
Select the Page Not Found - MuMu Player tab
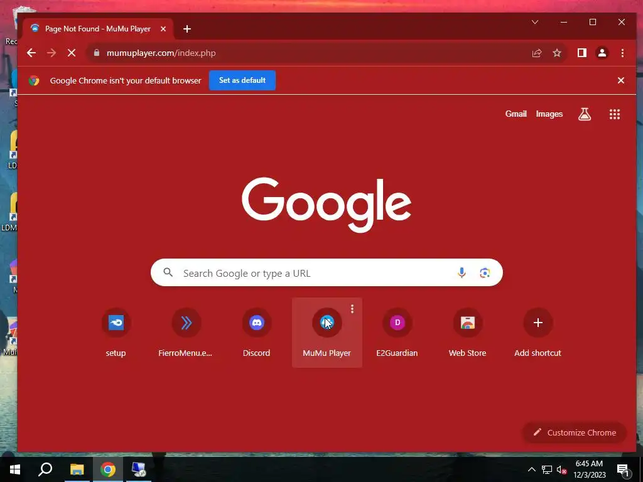coord(99,29)
